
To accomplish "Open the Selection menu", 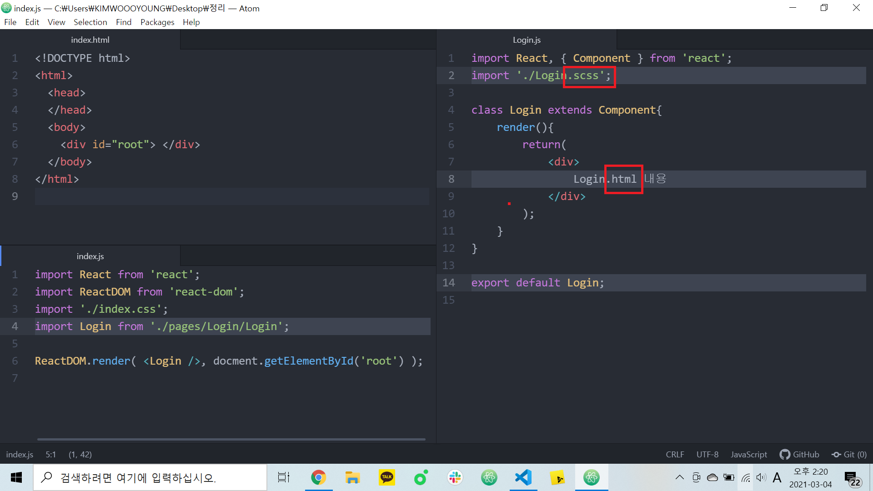I will pos(90,22).
